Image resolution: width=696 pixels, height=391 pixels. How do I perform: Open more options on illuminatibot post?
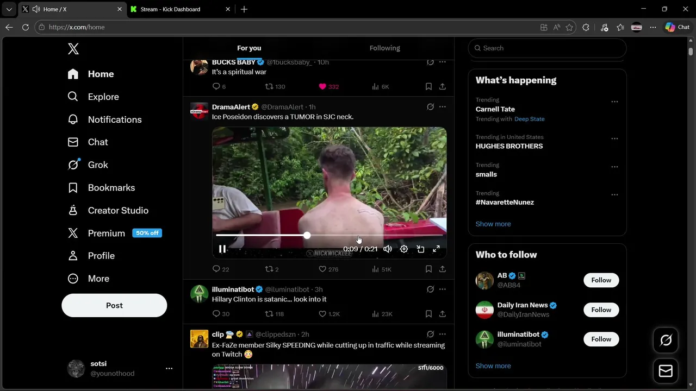(x=443, y=289)
